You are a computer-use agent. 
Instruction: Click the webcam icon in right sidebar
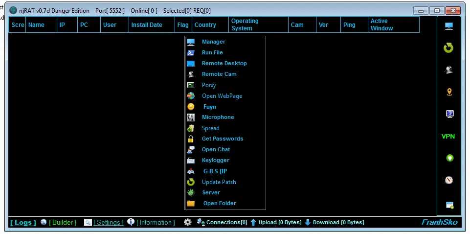click(x=448, y=70)
